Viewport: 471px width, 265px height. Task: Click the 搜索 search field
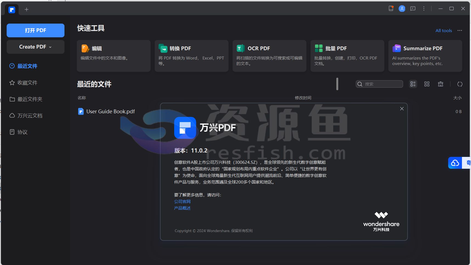(x=379, y=84)
